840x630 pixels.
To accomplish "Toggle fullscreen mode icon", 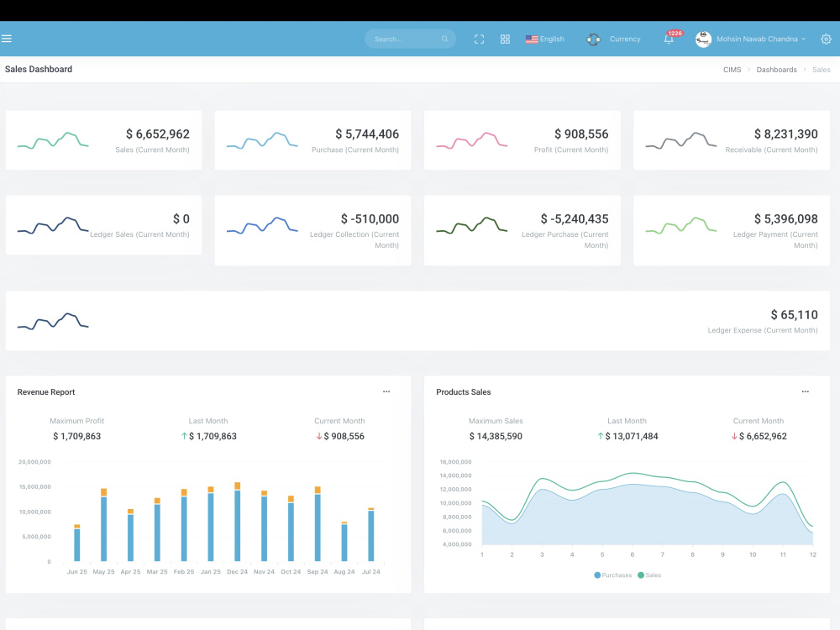I will pyautogui.click(x=479, y=39).
